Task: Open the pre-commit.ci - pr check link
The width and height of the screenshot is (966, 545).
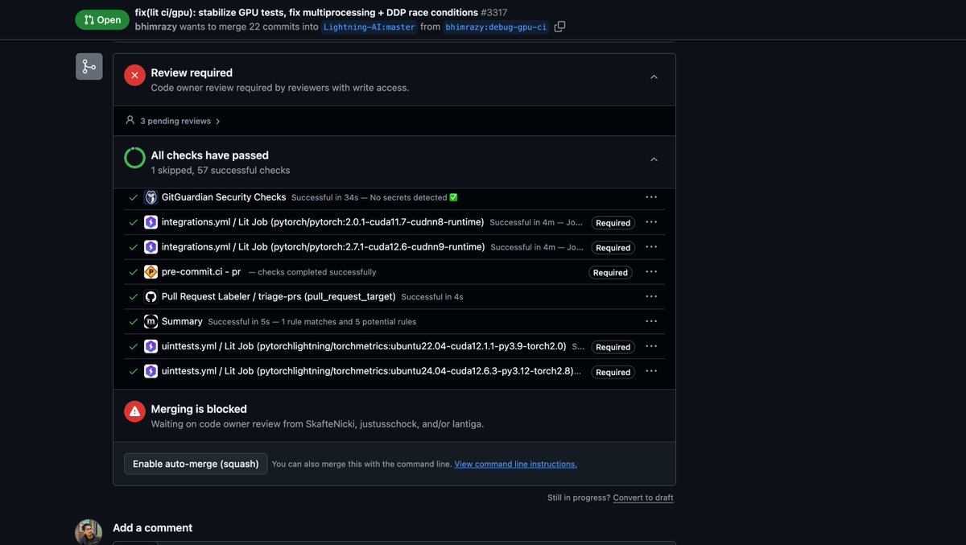Action: coord(201,272)
